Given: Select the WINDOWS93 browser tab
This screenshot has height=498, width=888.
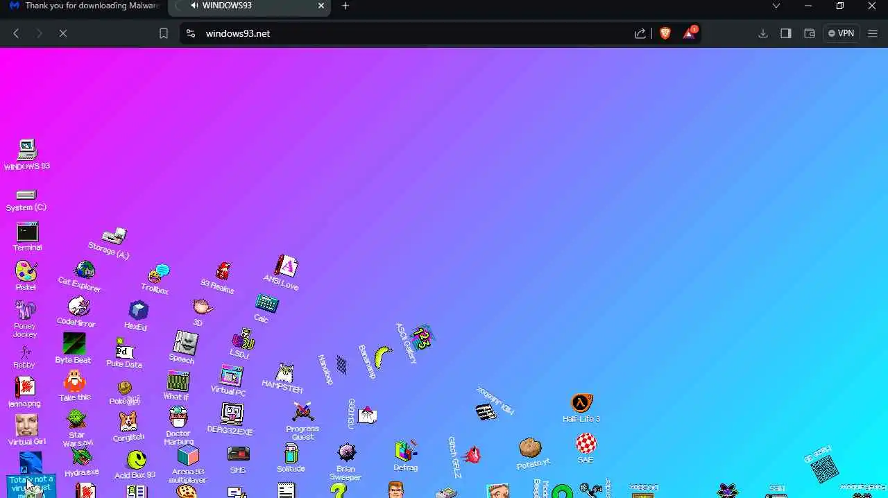Looking at the screenshot, I should [249, 6].
